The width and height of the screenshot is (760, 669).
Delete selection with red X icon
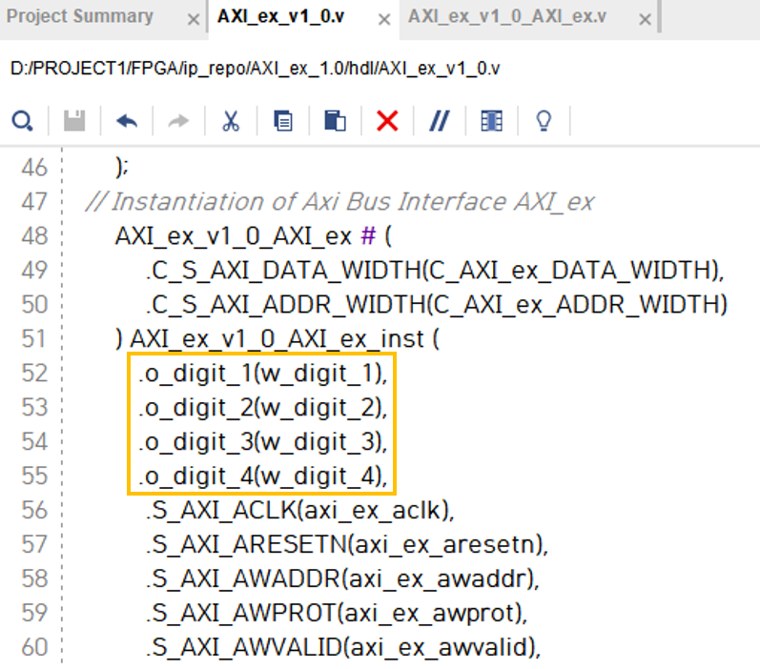coord(387,121)
